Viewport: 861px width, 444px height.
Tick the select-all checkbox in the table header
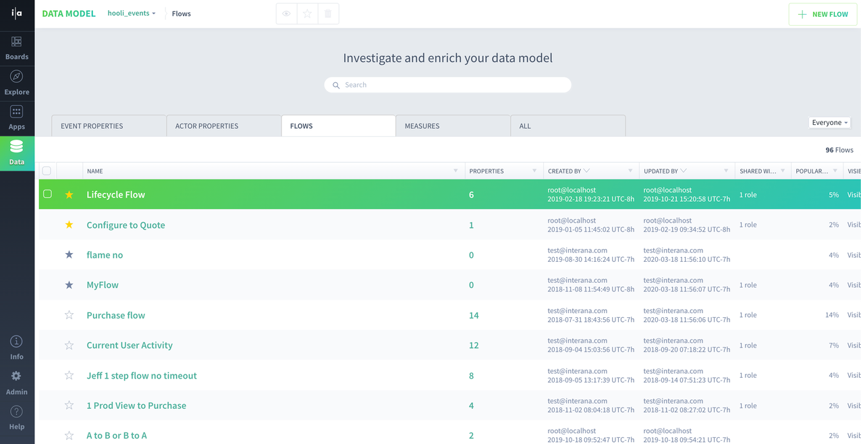point(47,171)
